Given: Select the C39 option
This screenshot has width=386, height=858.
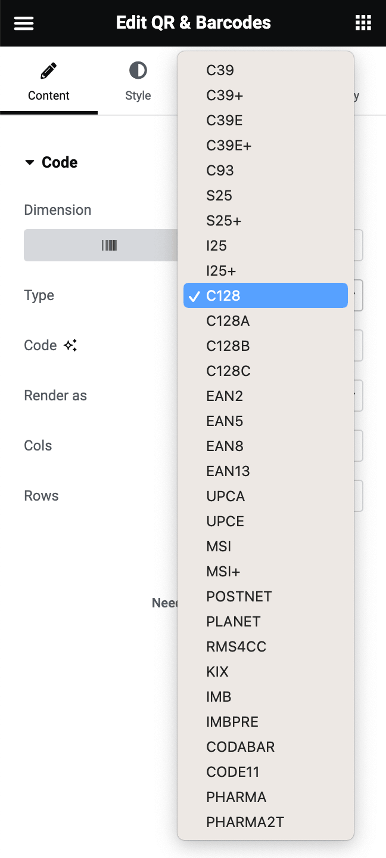Looking at the screenshot, I should (220, 70).
